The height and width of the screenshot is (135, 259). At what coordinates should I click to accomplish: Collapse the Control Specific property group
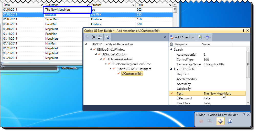[x=171, y=69]
